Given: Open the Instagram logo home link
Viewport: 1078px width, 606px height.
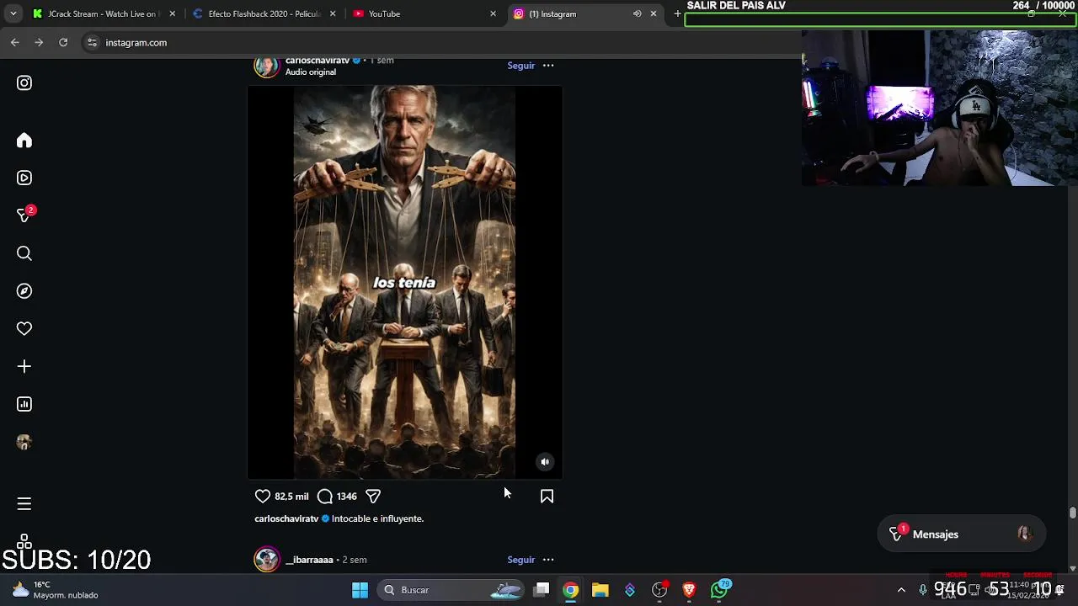Looking at the screenshot, I should pyautogui.click(x=24, y=82).
